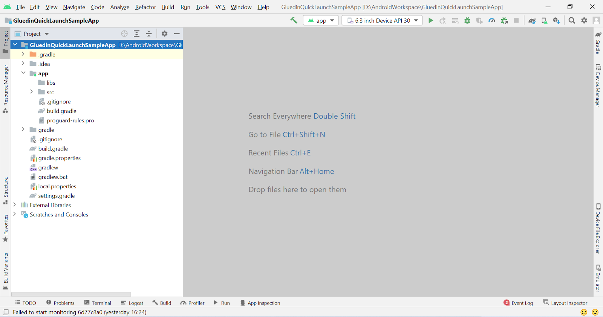Viewport: 603px width, 317px height.
Task: Open the Tools menu
Action: [x=202, y=7]
